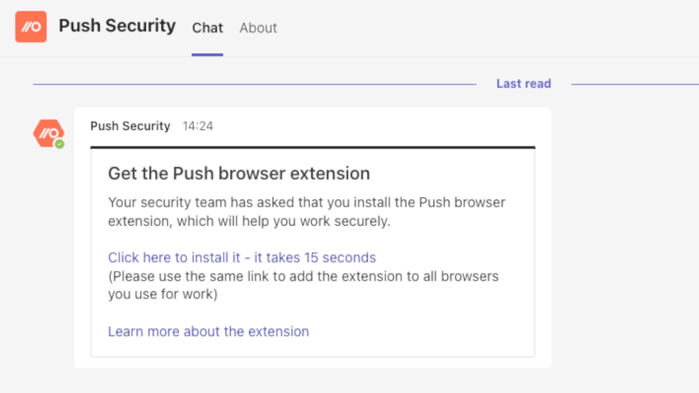The height and width of the screenshot is (393, 699).
Task: Click the Push Security app logo in header
Action: (31, 27)
